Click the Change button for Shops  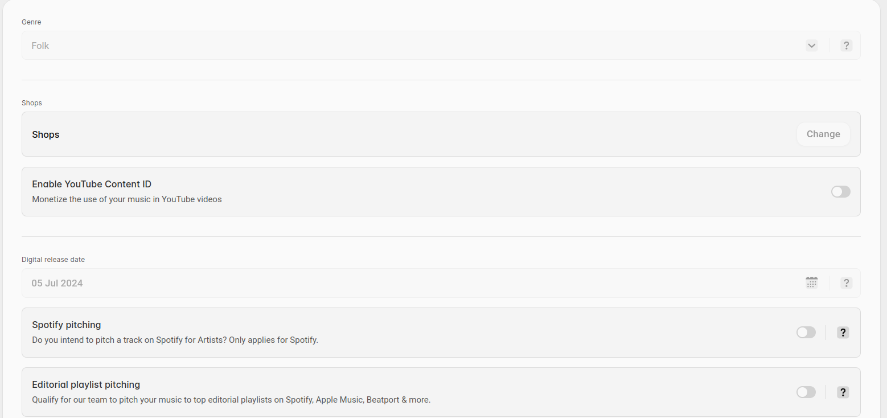[823, 134]
